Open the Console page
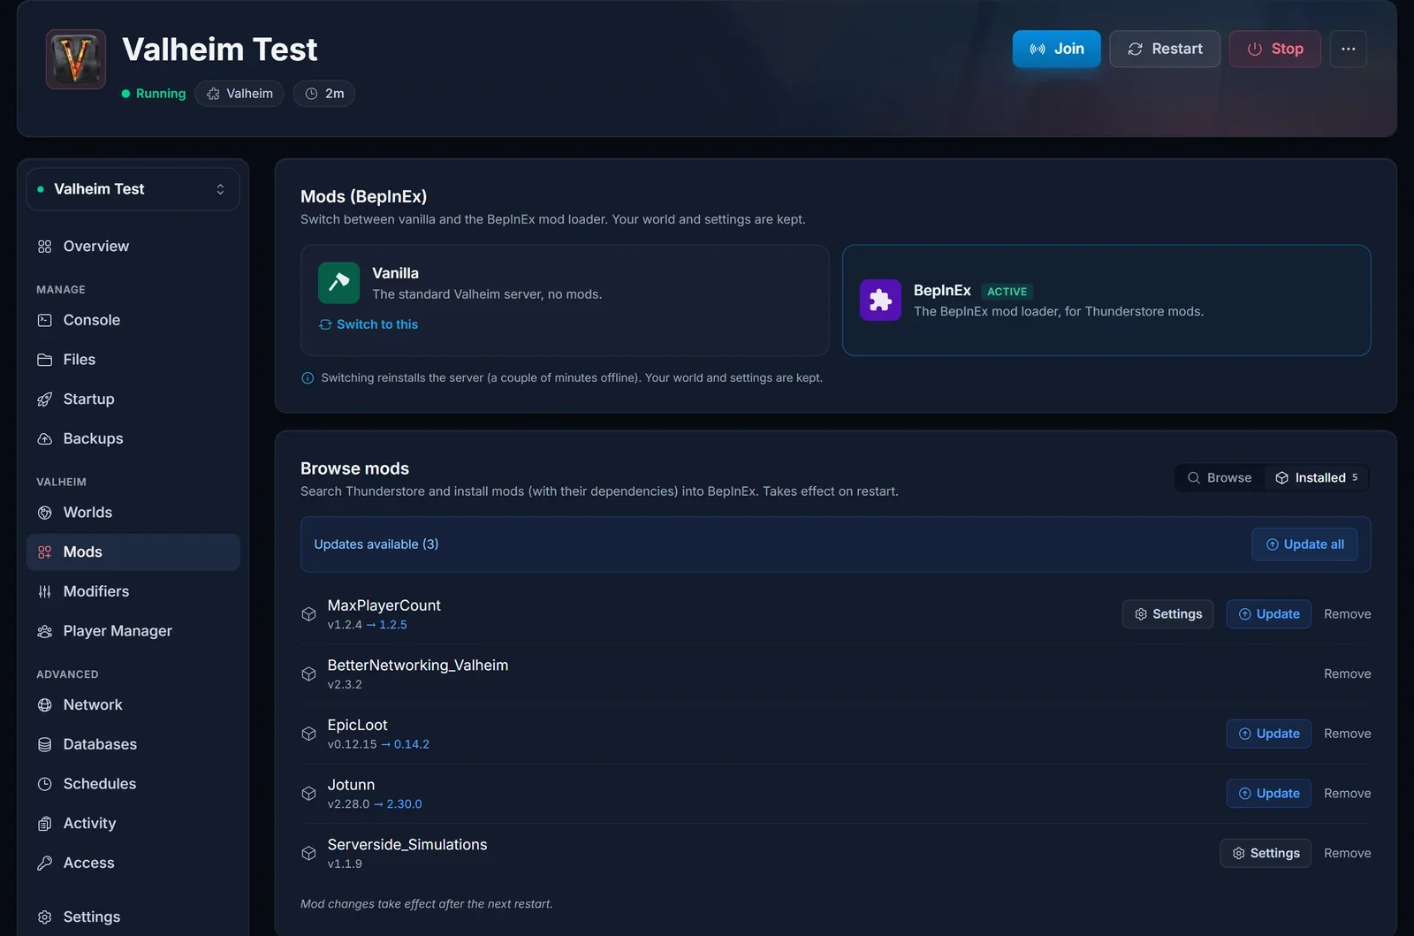1414x936 pixels. coord(133,320)
